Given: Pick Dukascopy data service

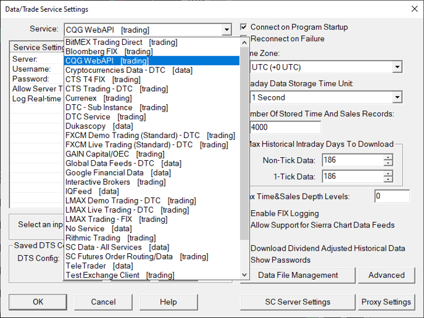Looking at the screenshot, I should [x=152, y=126].
